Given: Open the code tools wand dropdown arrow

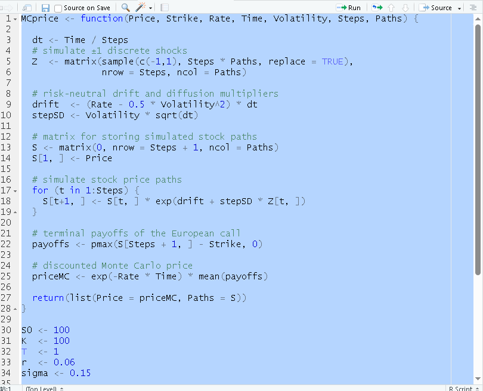Looking at the screenshot, I should (x=151, y=8).
